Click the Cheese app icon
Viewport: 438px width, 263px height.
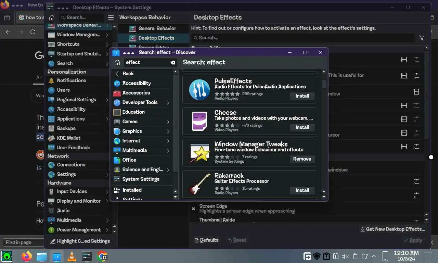point(199,121)
